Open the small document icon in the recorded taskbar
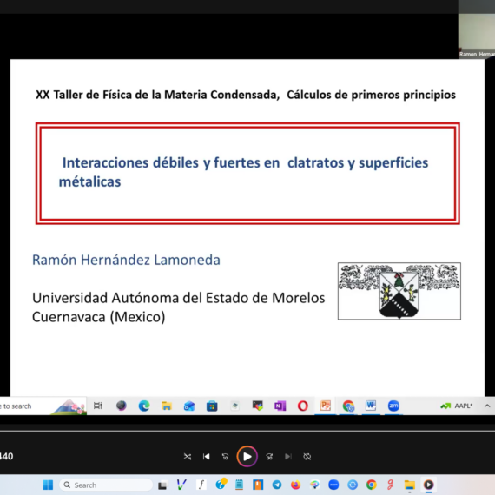This screenshot has height=495, width=495. [x=234, y=406]
